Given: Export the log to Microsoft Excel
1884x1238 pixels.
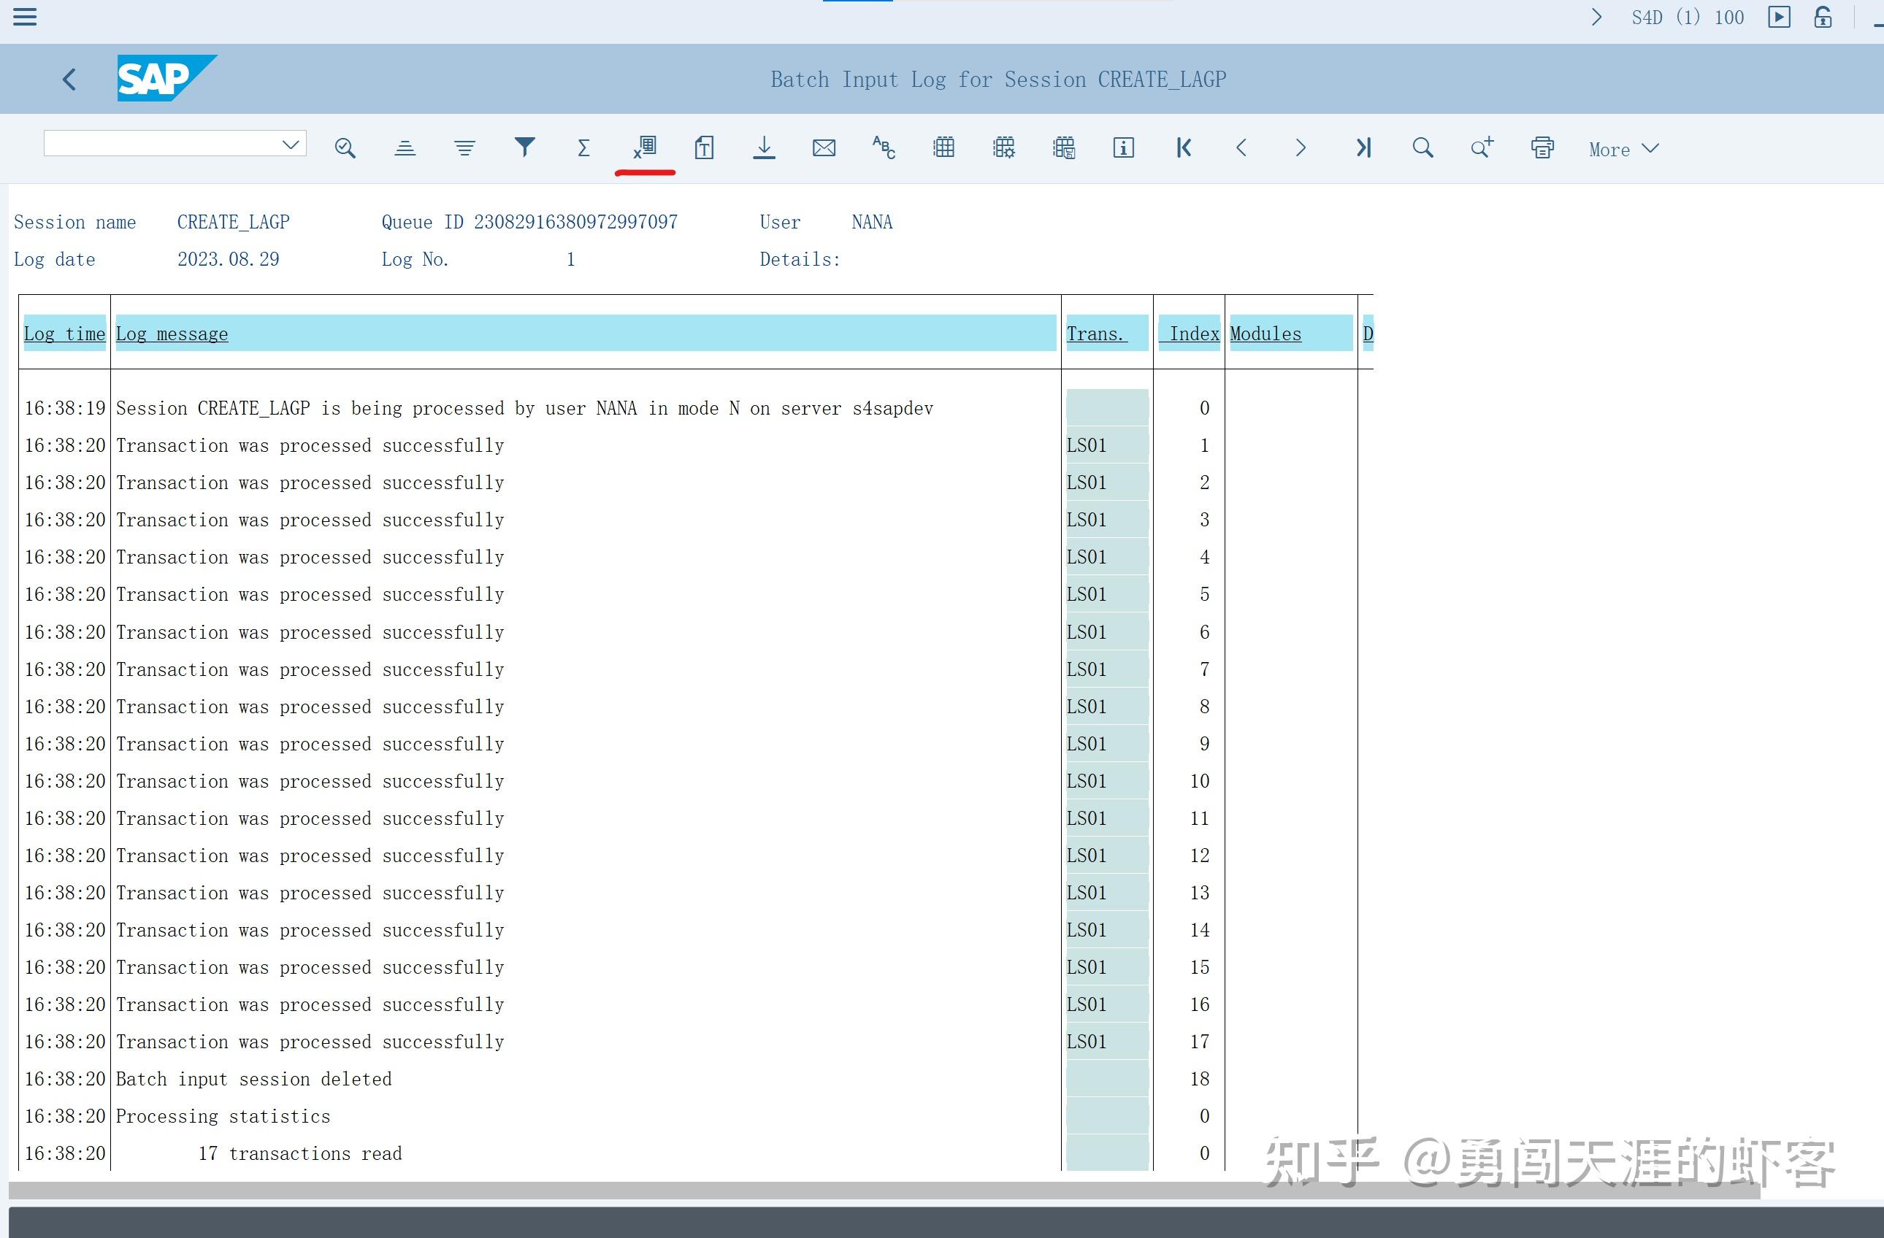Looking at the screenshot, I should [x=644, y=147].
